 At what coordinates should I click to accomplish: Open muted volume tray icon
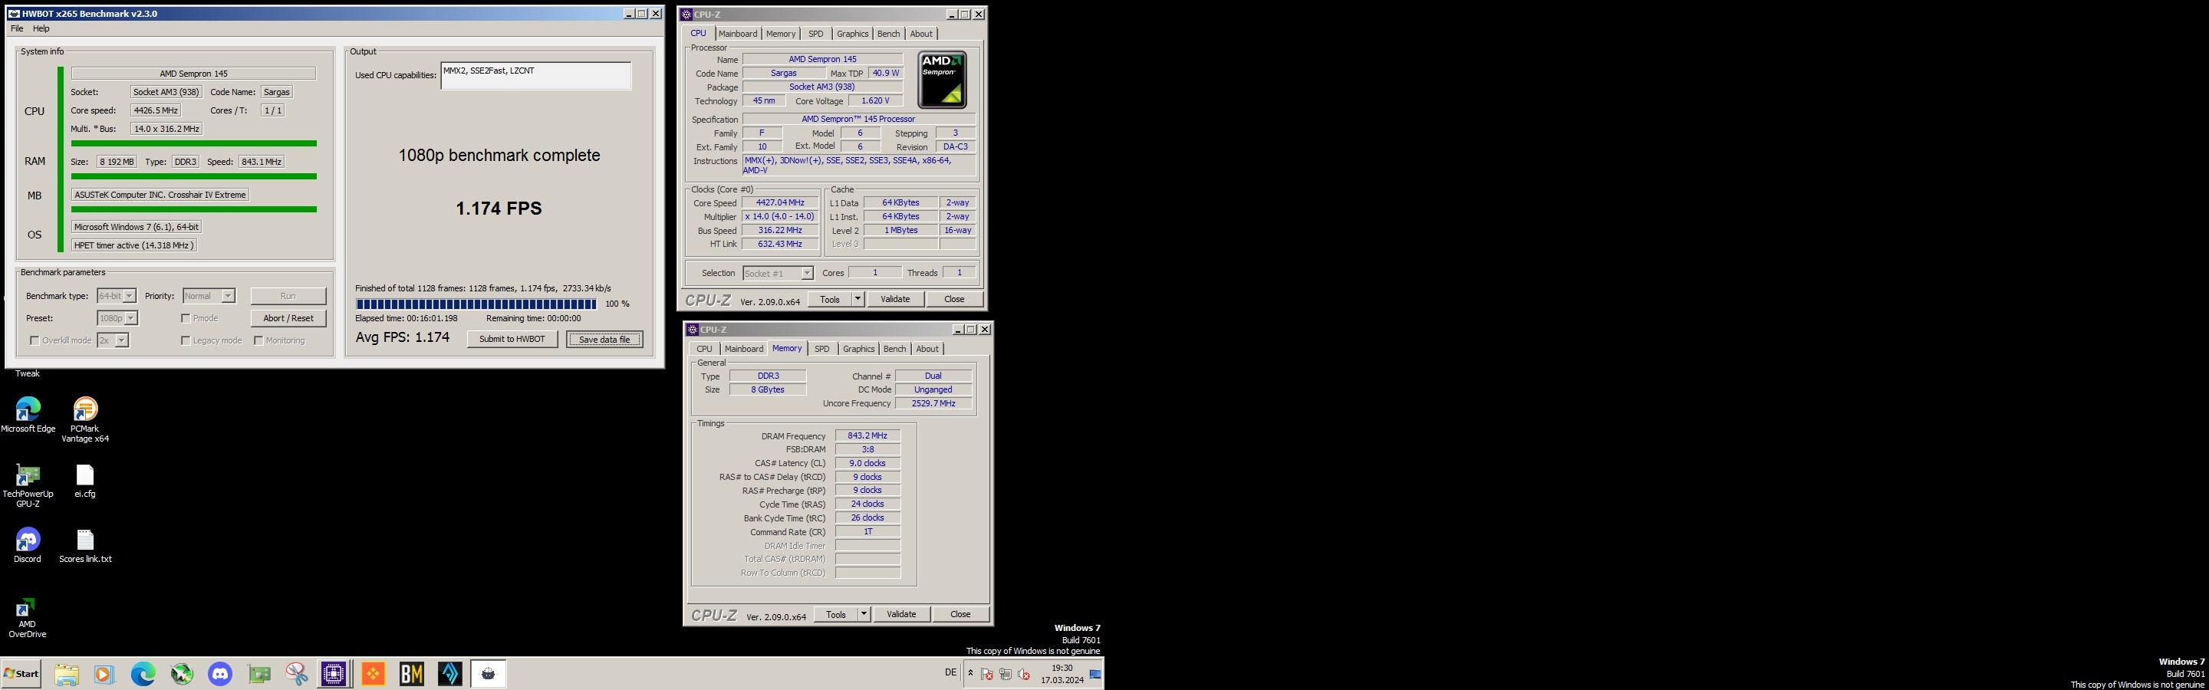point(1023,674)
